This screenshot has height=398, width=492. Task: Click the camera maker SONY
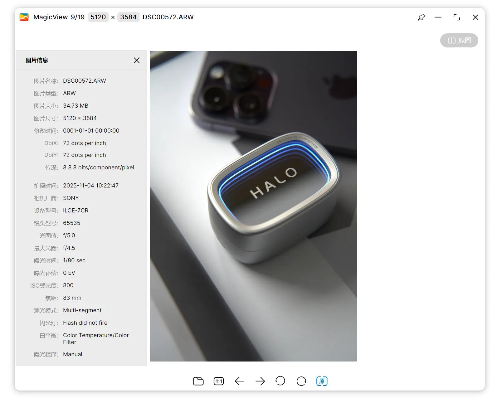71,198
